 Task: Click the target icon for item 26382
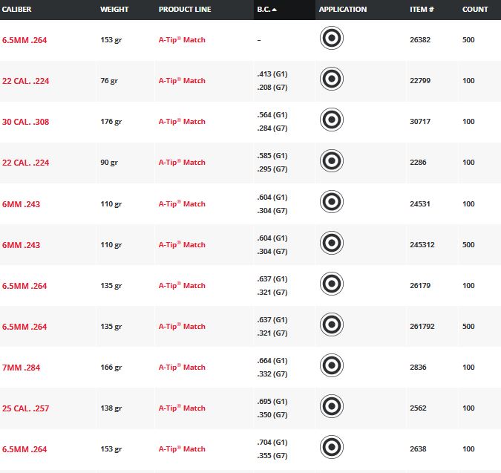pyautogui.click(x=331, y=39)
